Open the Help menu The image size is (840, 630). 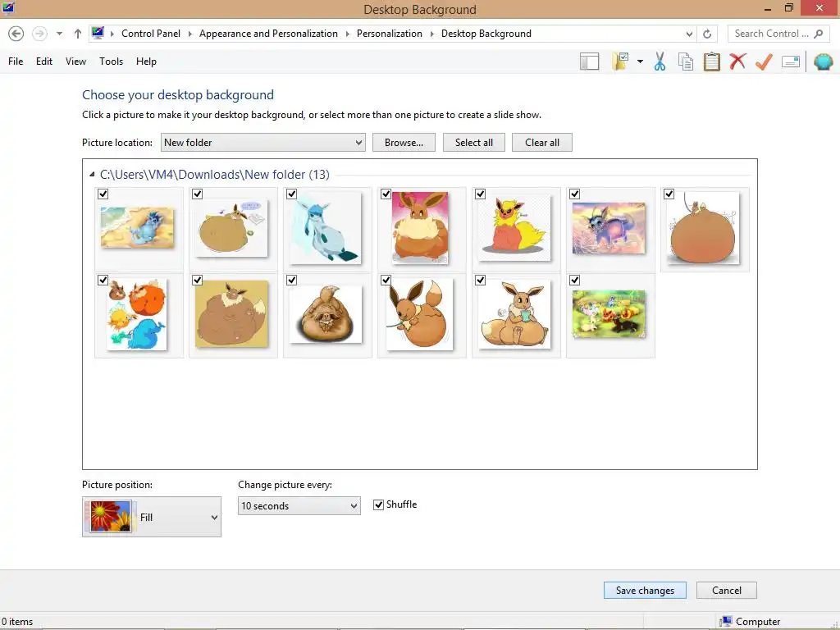pyautogui.click(x=146, y=62)
